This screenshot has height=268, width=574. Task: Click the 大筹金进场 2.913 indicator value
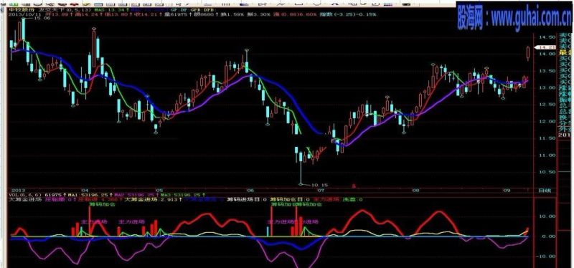click(152, 200)
